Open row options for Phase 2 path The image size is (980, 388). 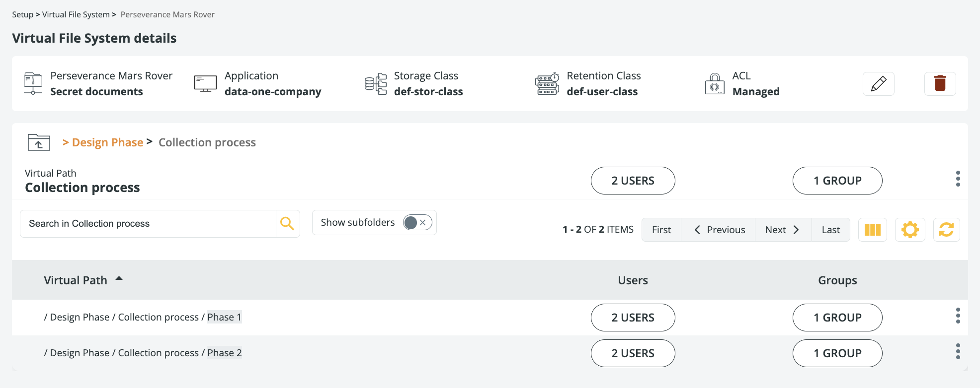(x=958, y=352)
